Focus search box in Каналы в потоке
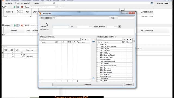 click(x=60, y=39)
